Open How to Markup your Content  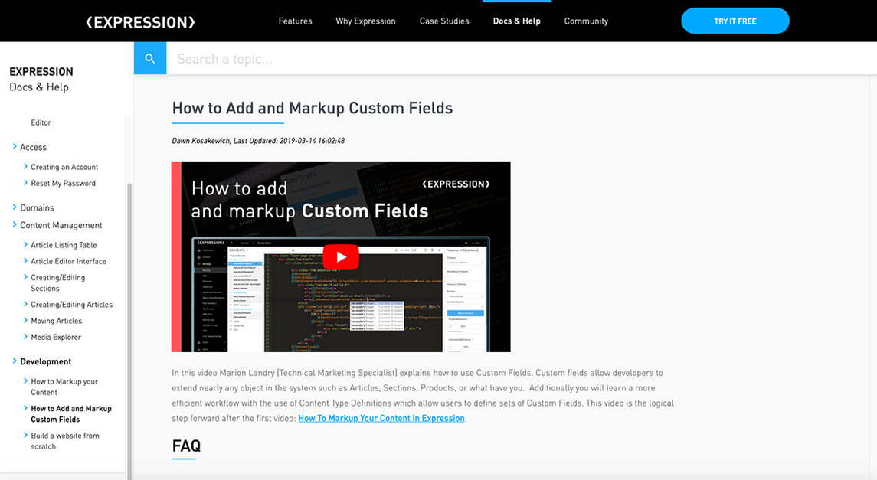pyautogui.click(x=64, y=387)
